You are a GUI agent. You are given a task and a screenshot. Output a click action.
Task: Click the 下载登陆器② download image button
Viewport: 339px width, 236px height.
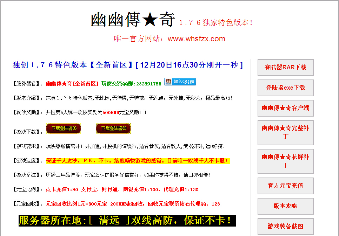113,129
